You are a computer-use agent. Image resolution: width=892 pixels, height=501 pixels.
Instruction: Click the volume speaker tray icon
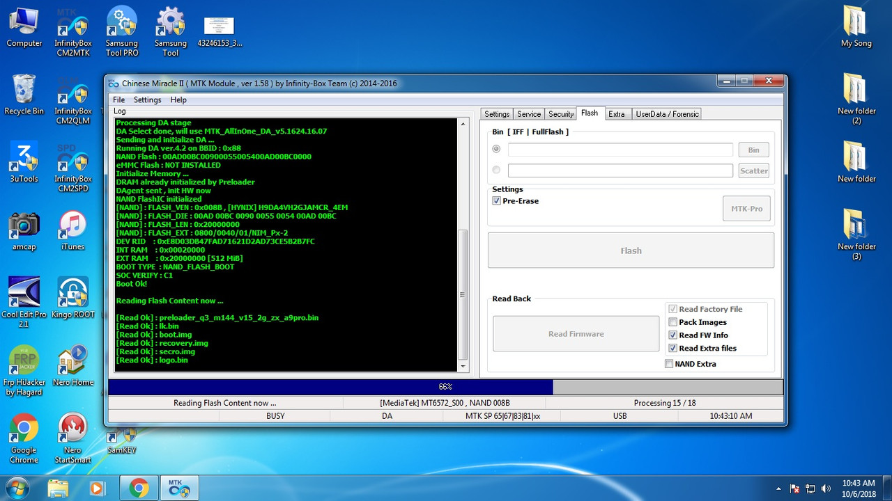point(826,488)
